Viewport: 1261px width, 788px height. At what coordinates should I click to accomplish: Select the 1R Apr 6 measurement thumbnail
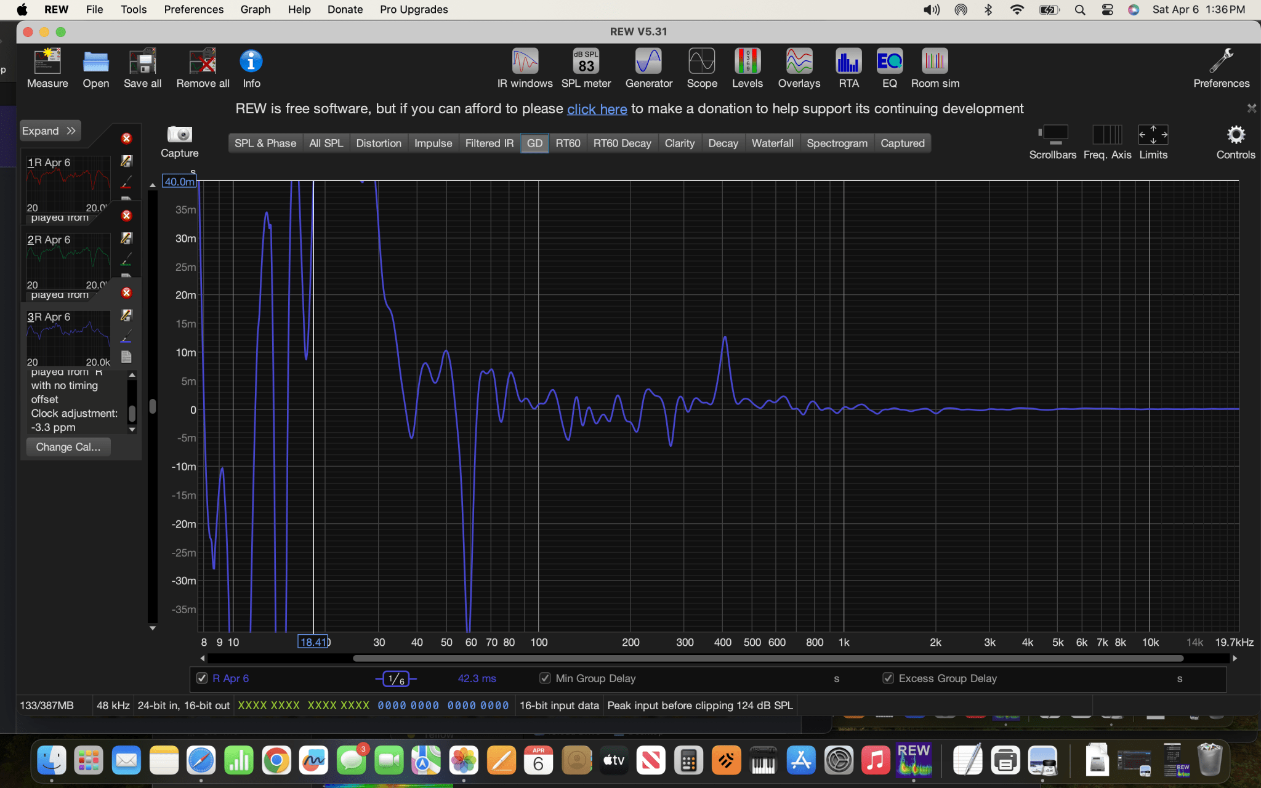click(x=68, y=184)
